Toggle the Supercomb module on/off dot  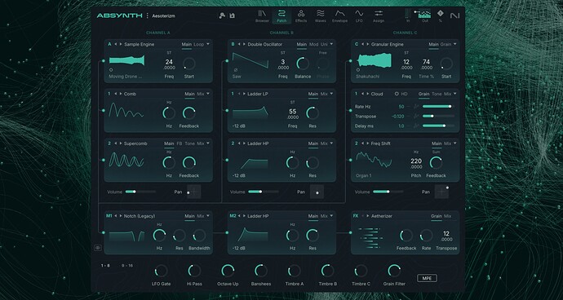coord(104,160)
